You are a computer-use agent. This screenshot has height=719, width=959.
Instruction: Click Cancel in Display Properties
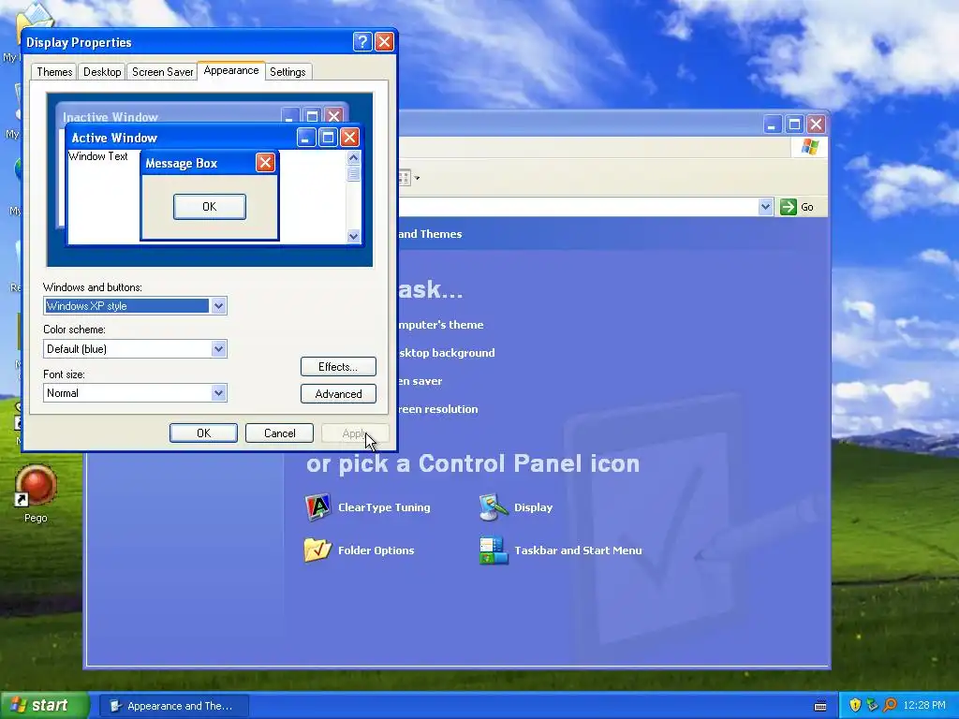[279, 433]
